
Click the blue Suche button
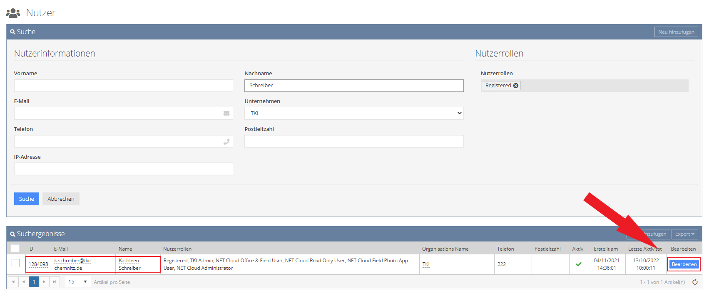[x=27, y=199]
